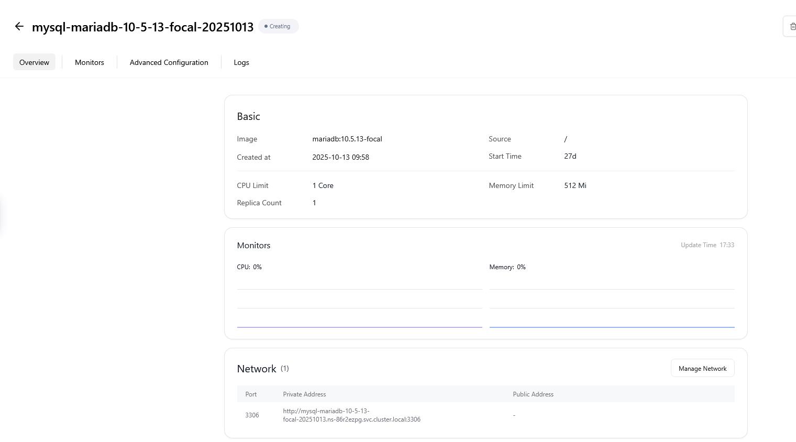Viewport: 796px width, 442px height.
Task: Click the trash delete icon
Action: [x=792, y=26]
